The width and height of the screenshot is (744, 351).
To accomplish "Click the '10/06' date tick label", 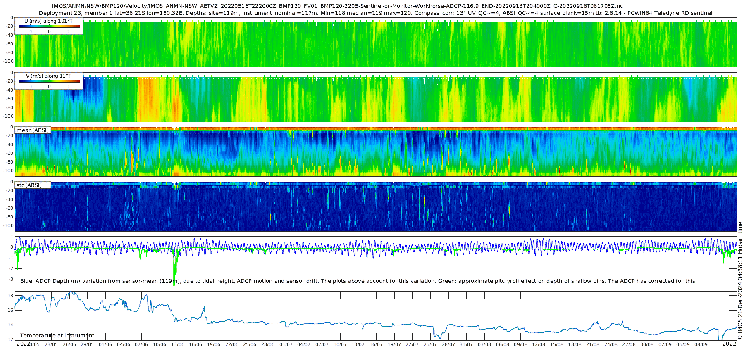I will click(160, 344).
